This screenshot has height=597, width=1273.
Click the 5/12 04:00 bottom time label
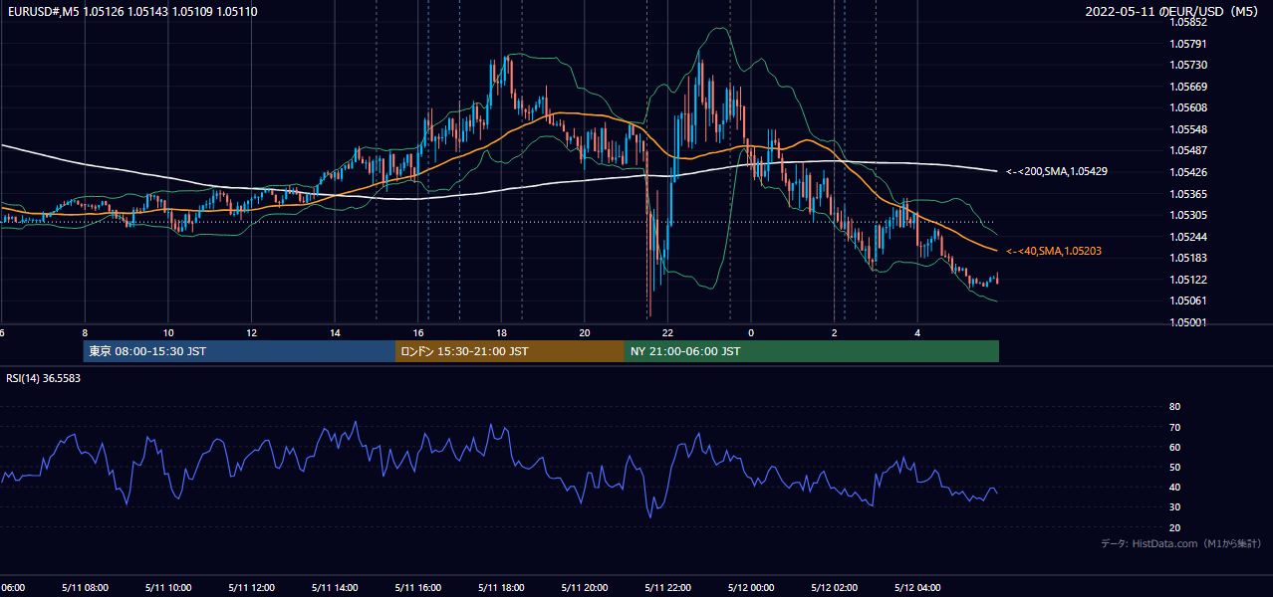[x=917, y=587]
